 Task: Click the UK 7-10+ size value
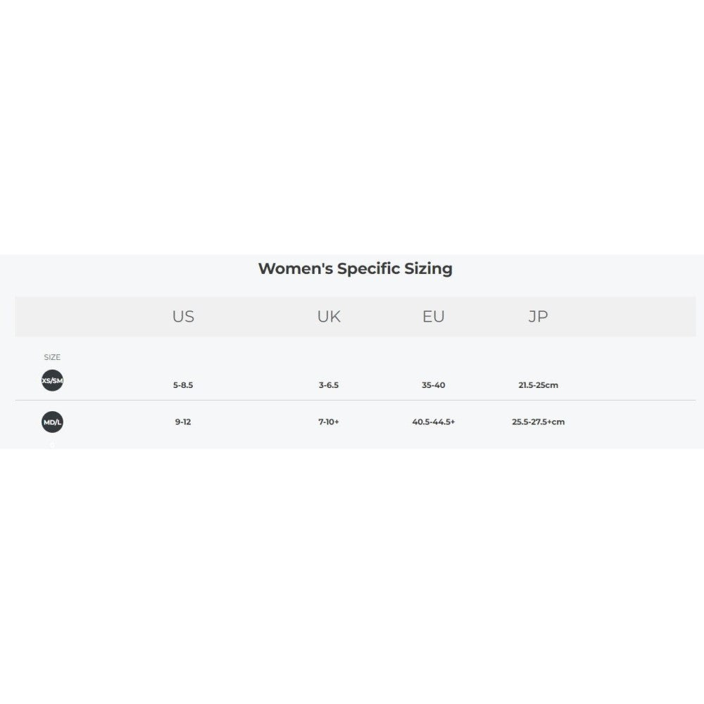pyautogui.click(x=329, y=422)
